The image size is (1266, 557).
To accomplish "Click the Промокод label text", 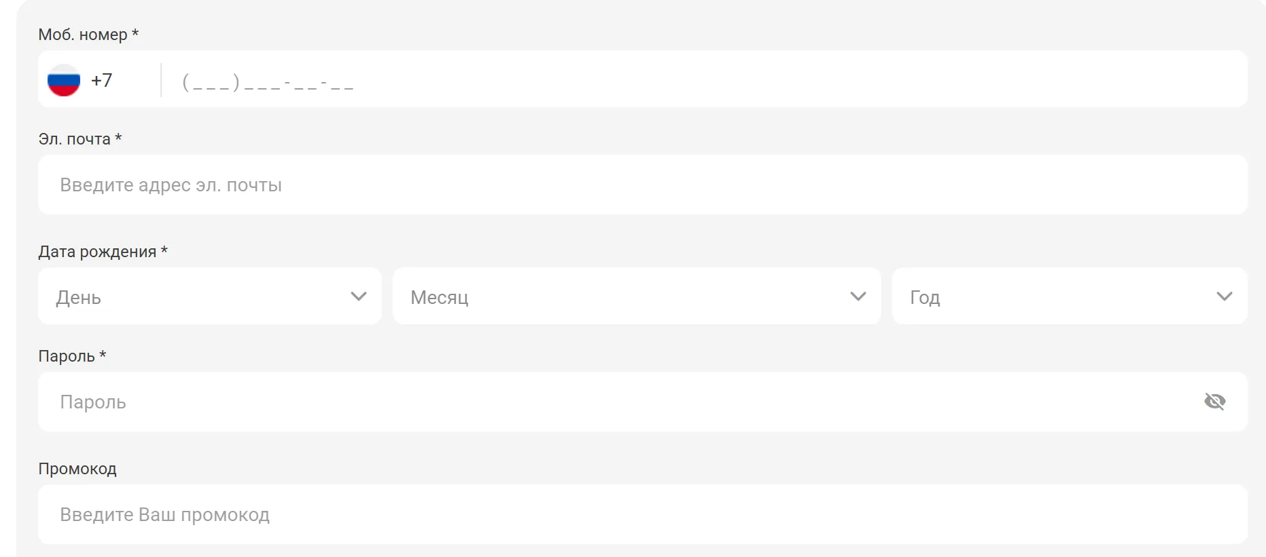I will pyautogui.click(x=77, y=469).
